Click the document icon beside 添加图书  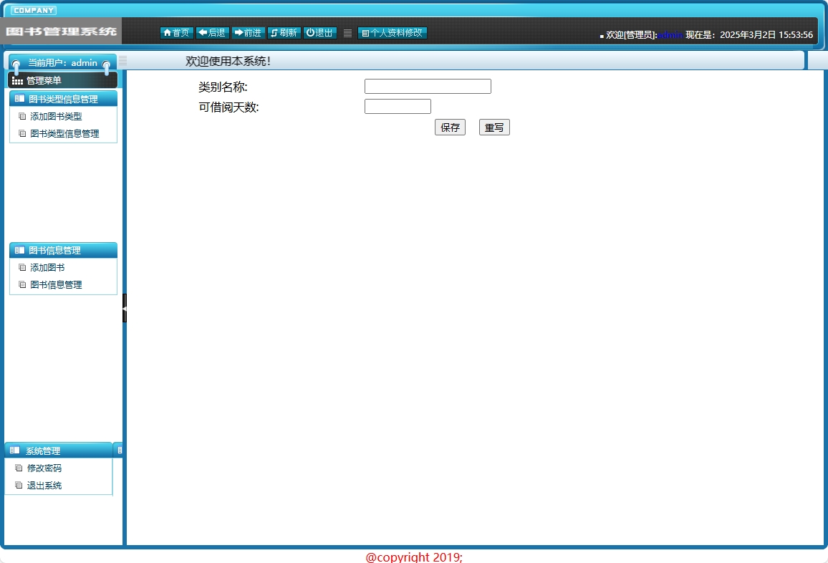(22, 267)
